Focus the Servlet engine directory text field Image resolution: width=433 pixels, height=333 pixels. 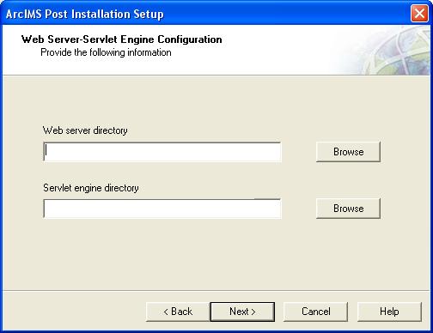click(162, 209)
